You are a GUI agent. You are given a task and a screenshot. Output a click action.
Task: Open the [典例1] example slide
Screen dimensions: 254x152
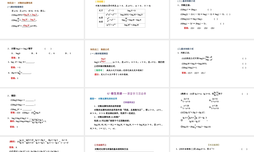212,112
